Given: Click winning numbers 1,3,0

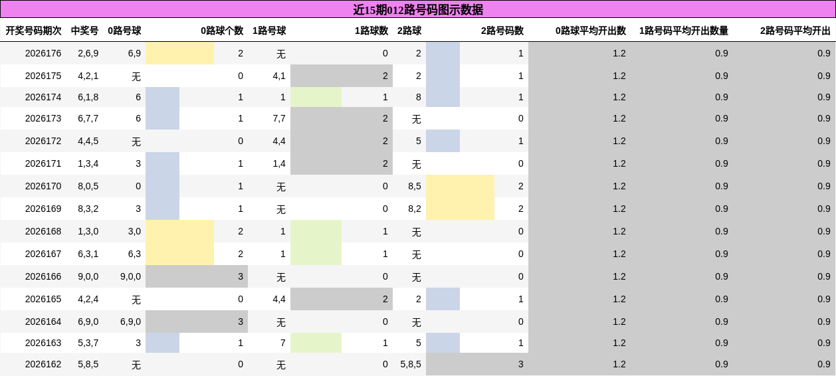Looking at the screenshot, I should (x=88, y=231).
